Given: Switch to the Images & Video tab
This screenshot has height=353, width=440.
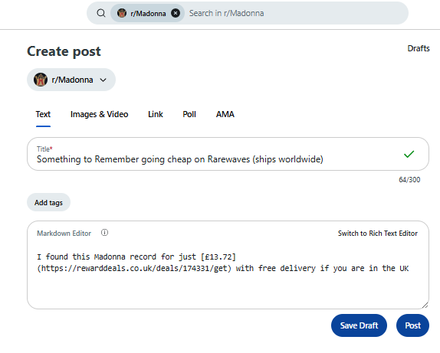Looking at the screenshot, I should 99,114.
